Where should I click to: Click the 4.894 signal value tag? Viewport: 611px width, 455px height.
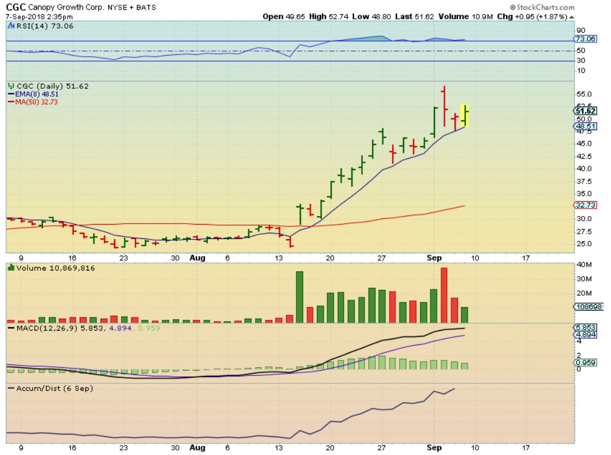[x=585, y=335]
